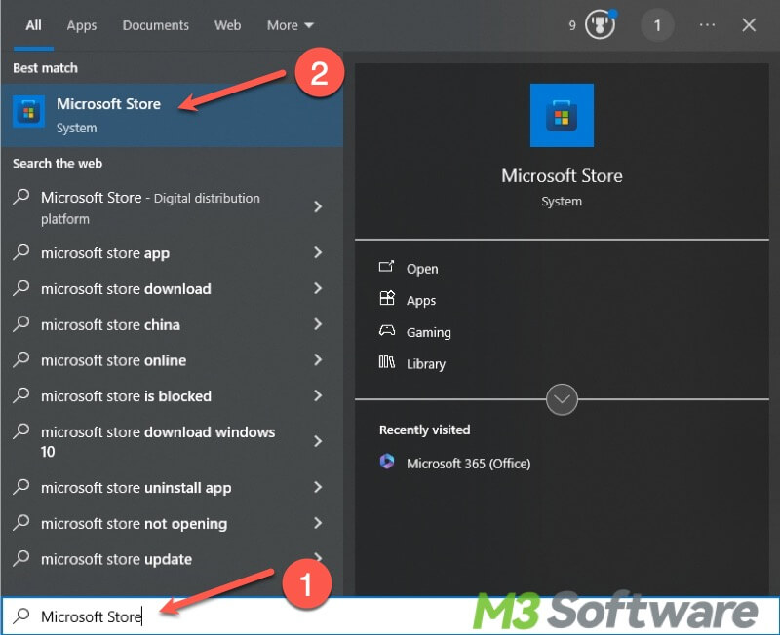Select suggestion microsoft store uninstall app

[x=136, y=488]
